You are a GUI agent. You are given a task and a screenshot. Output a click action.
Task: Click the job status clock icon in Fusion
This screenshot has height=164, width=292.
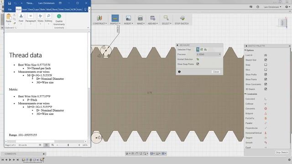pos(258,7)
